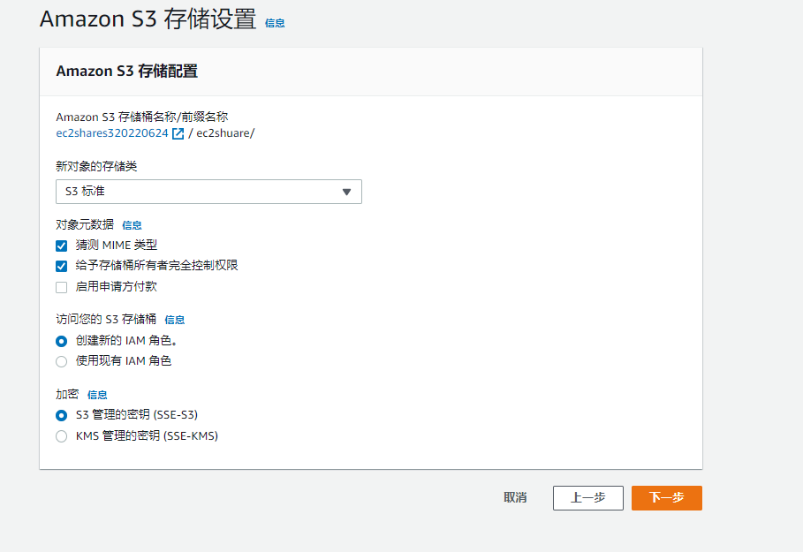
Task: Click 信息 link next to page title
Action: 275,23
